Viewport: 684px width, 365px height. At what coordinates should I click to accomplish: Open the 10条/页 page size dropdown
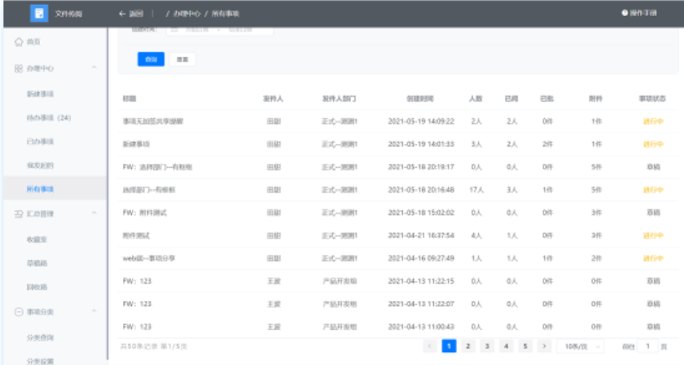coord(581,347)
